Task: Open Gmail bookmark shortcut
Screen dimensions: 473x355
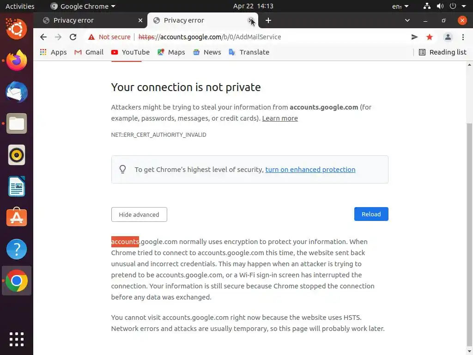Action: coord(89,52)
